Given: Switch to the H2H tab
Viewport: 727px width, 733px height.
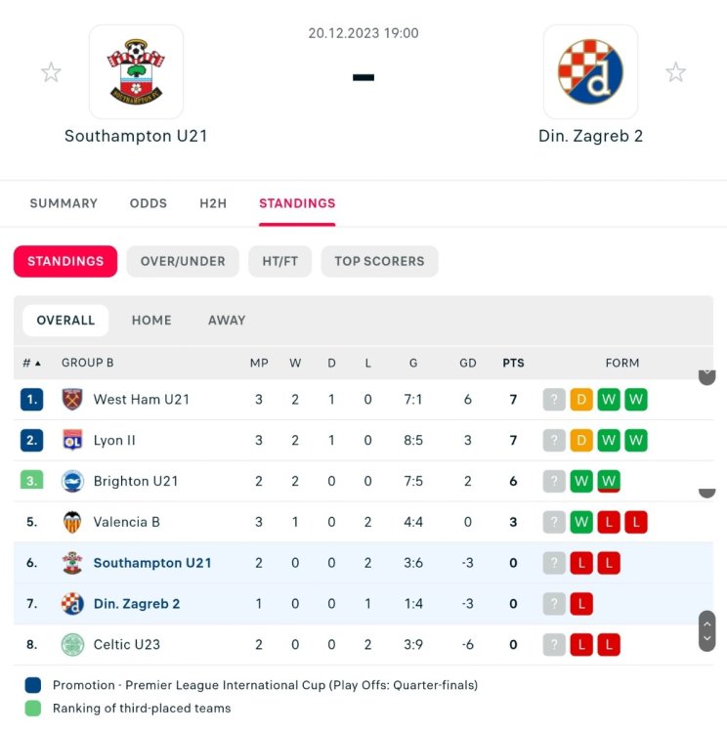Looking at the screenshot, I should tap(213, 203).
